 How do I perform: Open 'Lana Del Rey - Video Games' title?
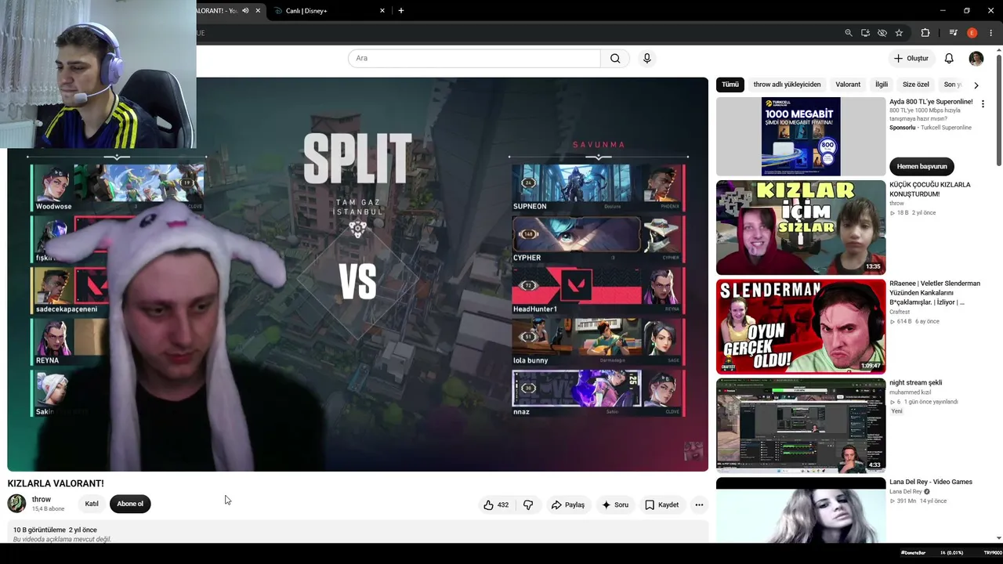click(x=931, y=482)
